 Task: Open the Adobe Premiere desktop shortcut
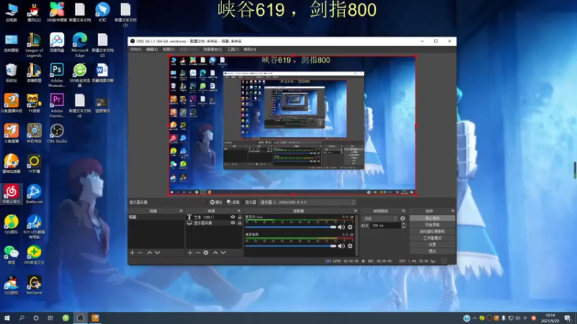(x=57, y=105)
